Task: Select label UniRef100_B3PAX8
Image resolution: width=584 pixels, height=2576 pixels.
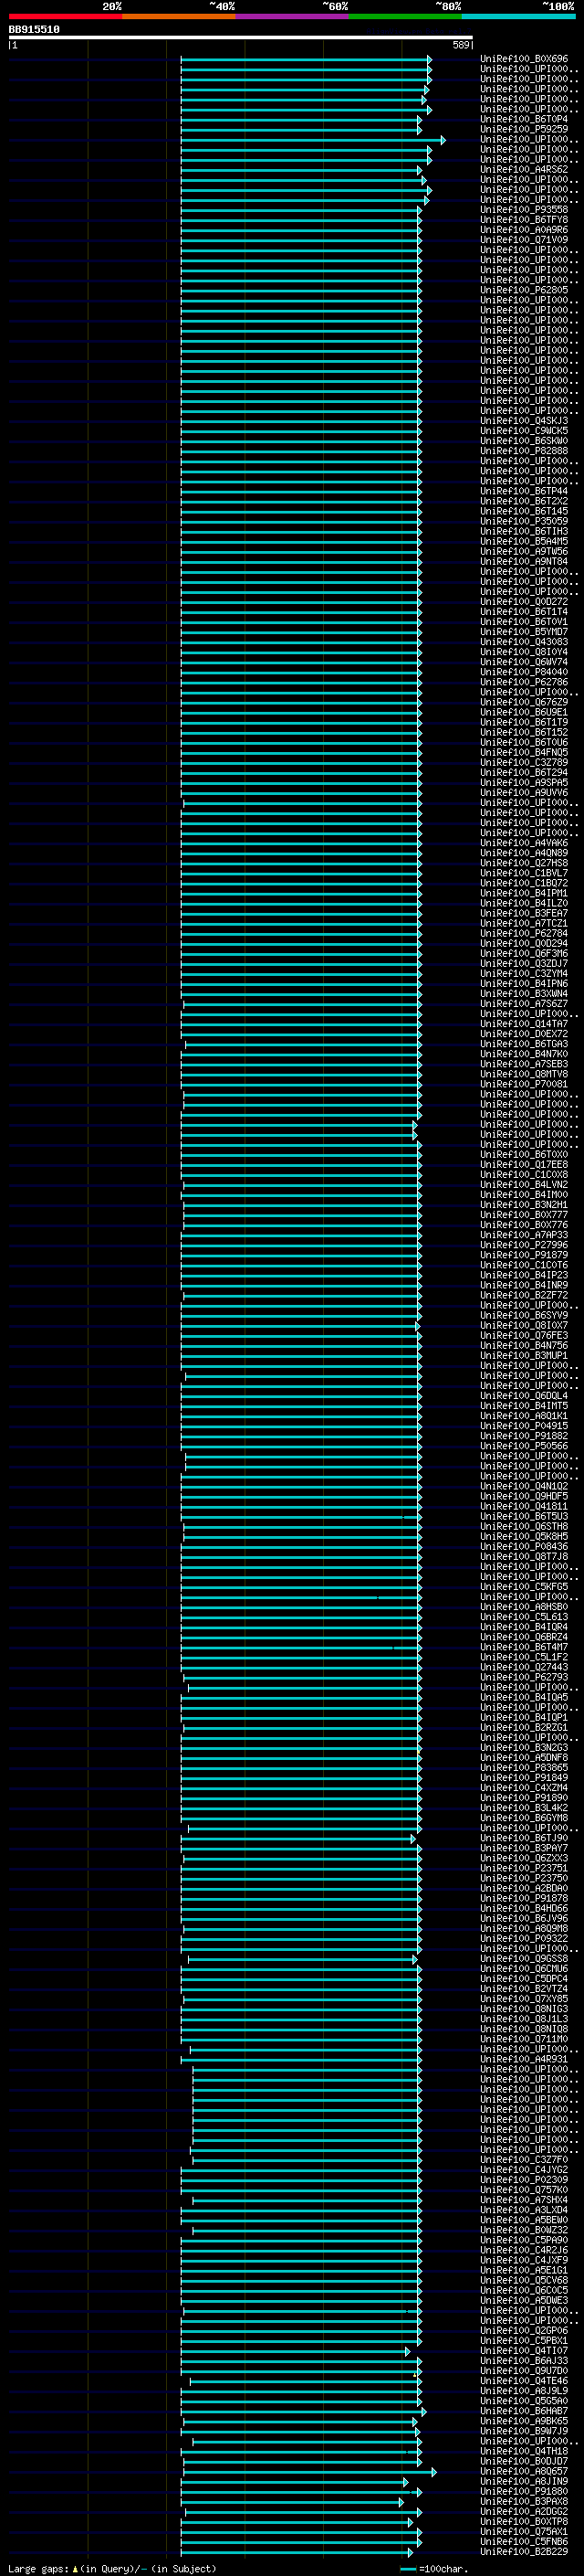Action: [x=524, y=2501]
